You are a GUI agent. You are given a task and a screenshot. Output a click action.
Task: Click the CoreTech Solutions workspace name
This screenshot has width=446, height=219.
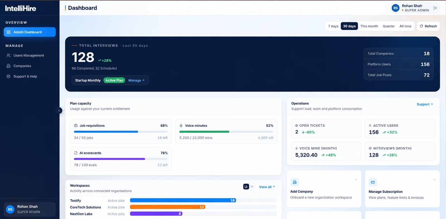coord(85,207)
